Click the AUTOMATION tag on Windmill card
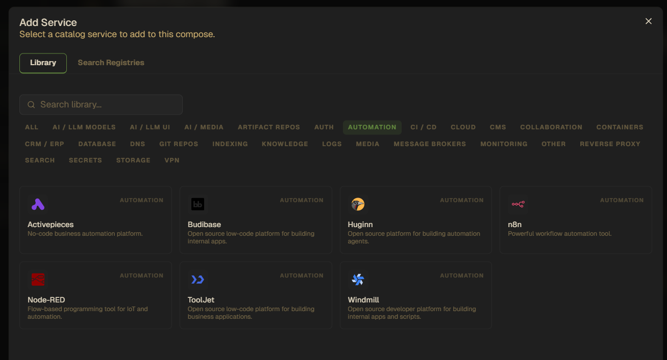This screenshot has width=667, height=360. pyautogui.click(x=462, y=275)
